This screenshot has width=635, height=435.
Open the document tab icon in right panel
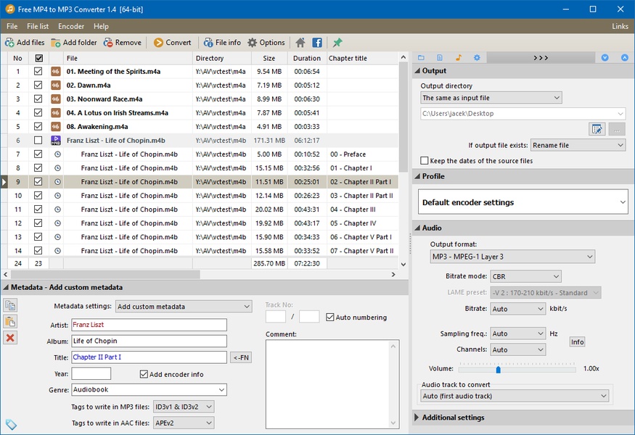click(x=440, y=58)
